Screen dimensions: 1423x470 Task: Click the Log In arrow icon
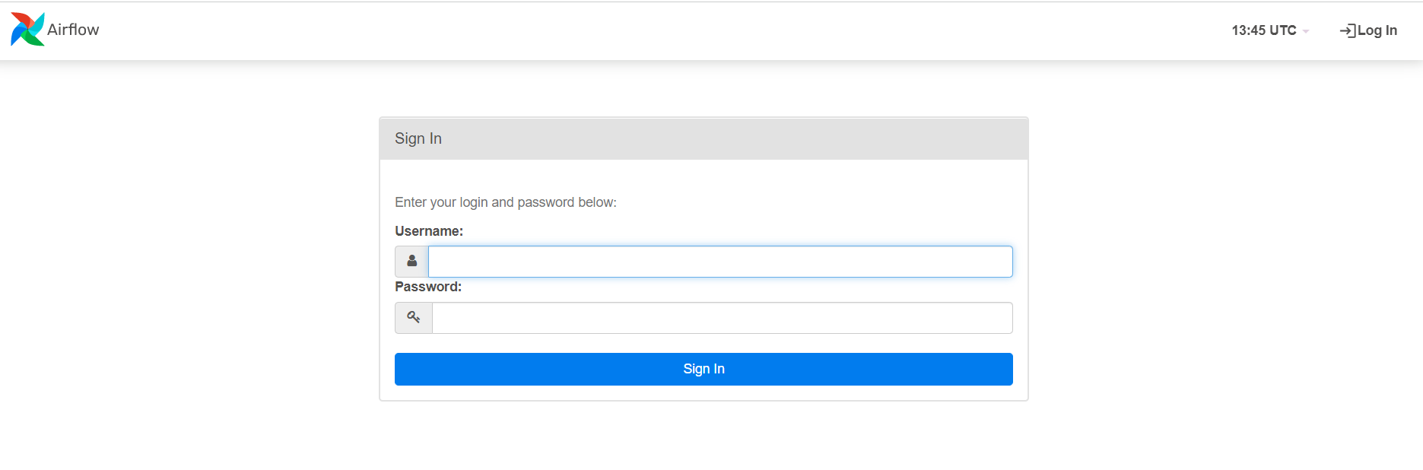pos(1347,30)
